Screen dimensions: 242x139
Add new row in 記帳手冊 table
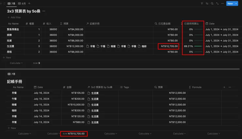[12, 128]
